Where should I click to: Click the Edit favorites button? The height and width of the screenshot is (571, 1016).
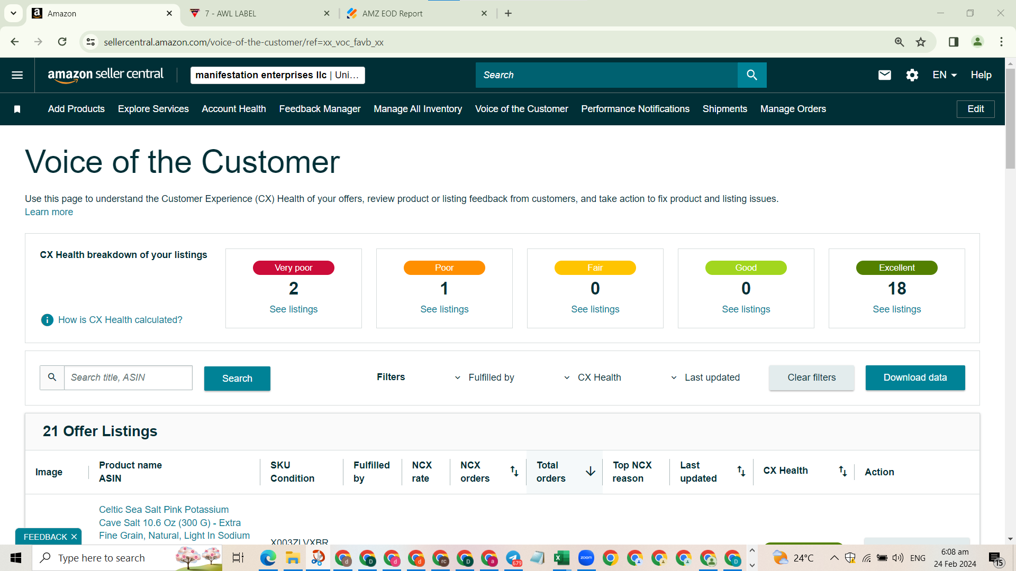coord(975,109)
